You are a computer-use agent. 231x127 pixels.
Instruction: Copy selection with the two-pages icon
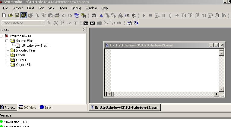click(44, 15)
